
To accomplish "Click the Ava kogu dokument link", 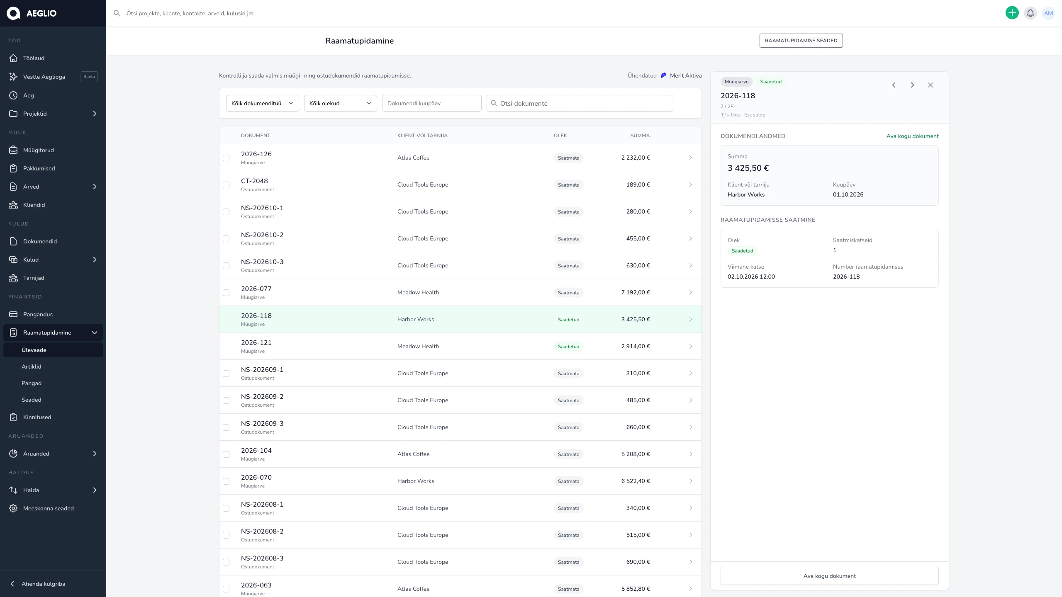I will click(x=912, y=136).
